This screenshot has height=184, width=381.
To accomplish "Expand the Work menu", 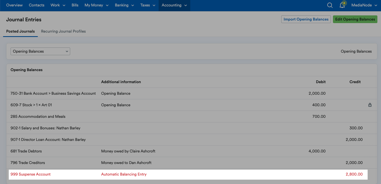I will click(58, 5).
